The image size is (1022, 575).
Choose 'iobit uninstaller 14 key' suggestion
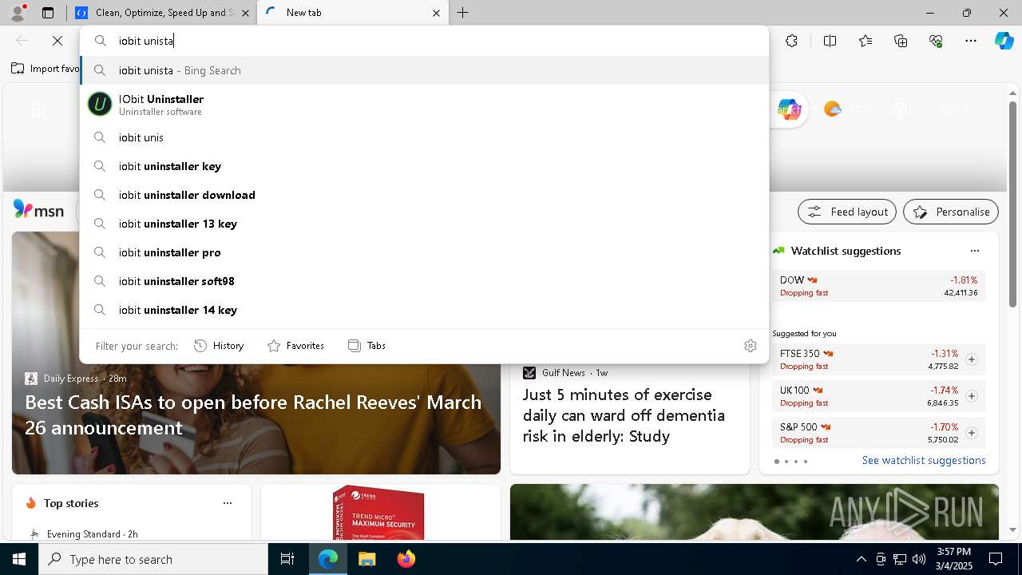(x=424, y=310)
